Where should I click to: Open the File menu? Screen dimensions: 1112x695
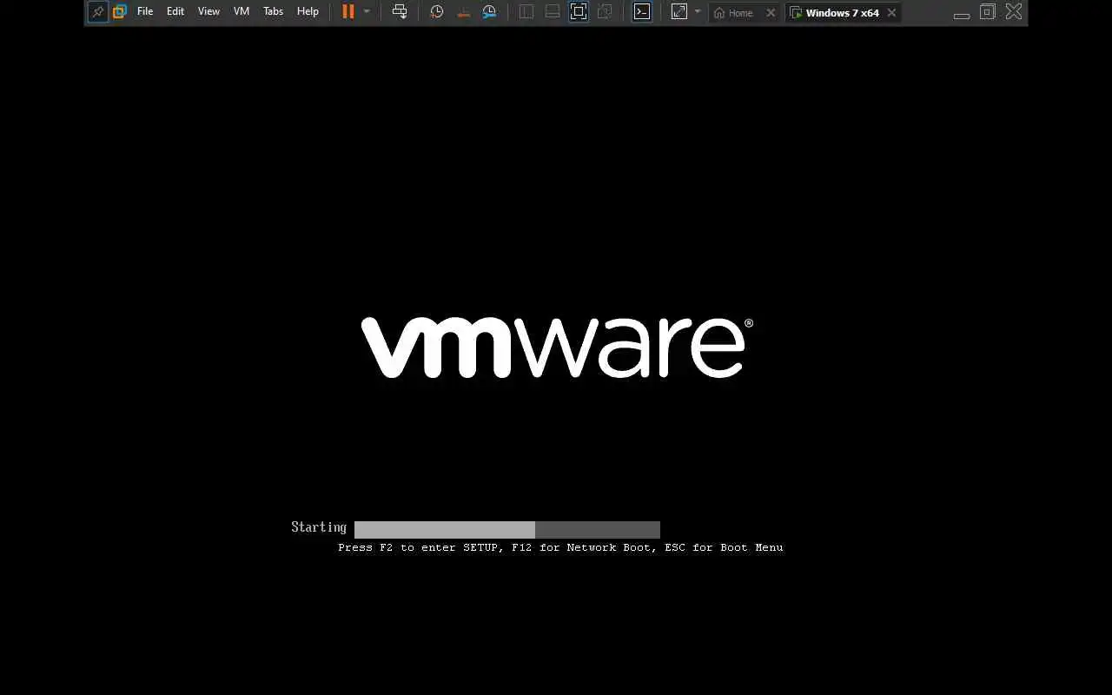pyautogui.click(x=145, y=12)
